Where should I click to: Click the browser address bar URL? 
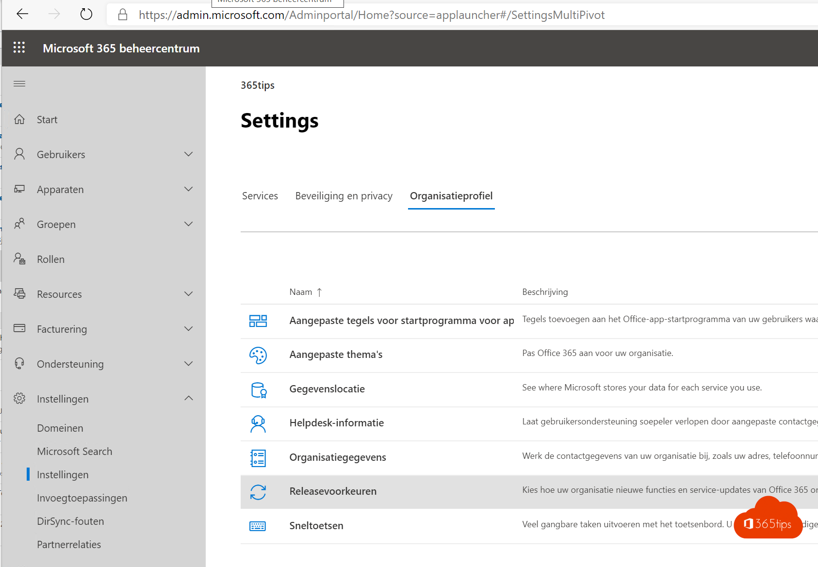tap(372, 15)
